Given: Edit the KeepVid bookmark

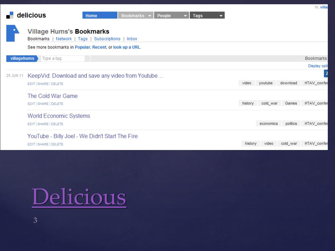Looking at the screenshot, I should (x=31, y=84).
